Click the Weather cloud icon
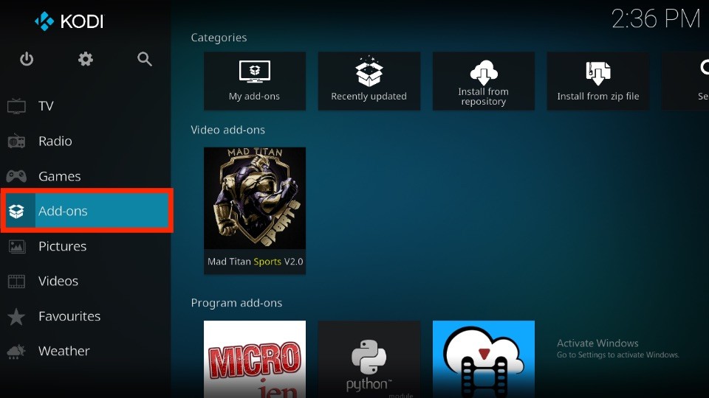Viewport: 709px width, 398px height. 16,352
